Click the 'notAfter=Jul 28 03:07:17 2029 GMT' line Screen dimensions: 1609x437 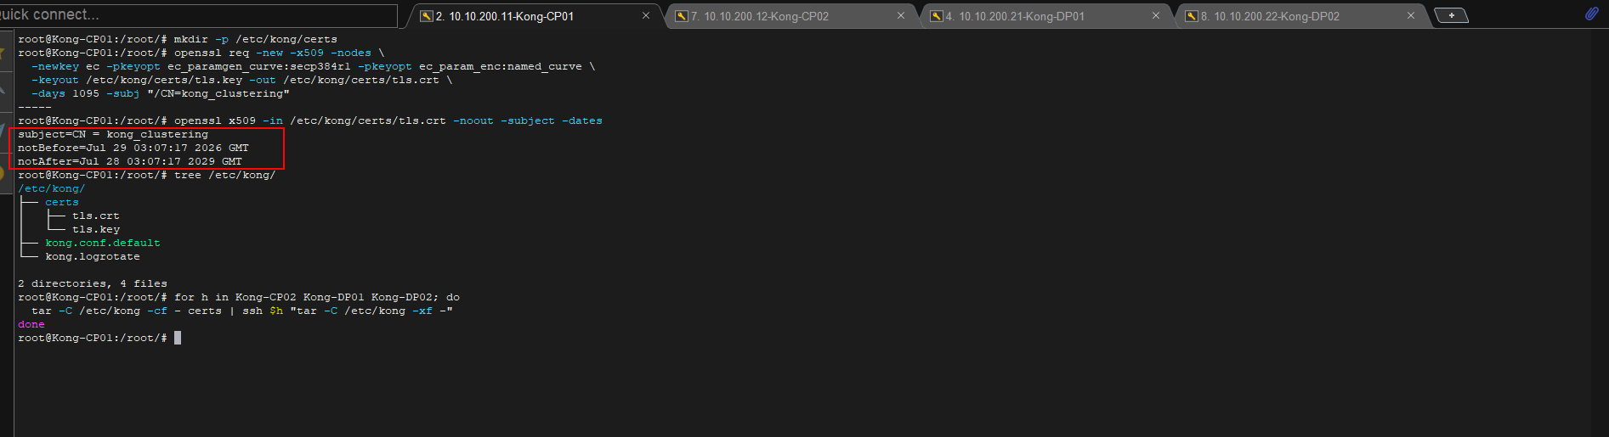click(x=130, y=161)
